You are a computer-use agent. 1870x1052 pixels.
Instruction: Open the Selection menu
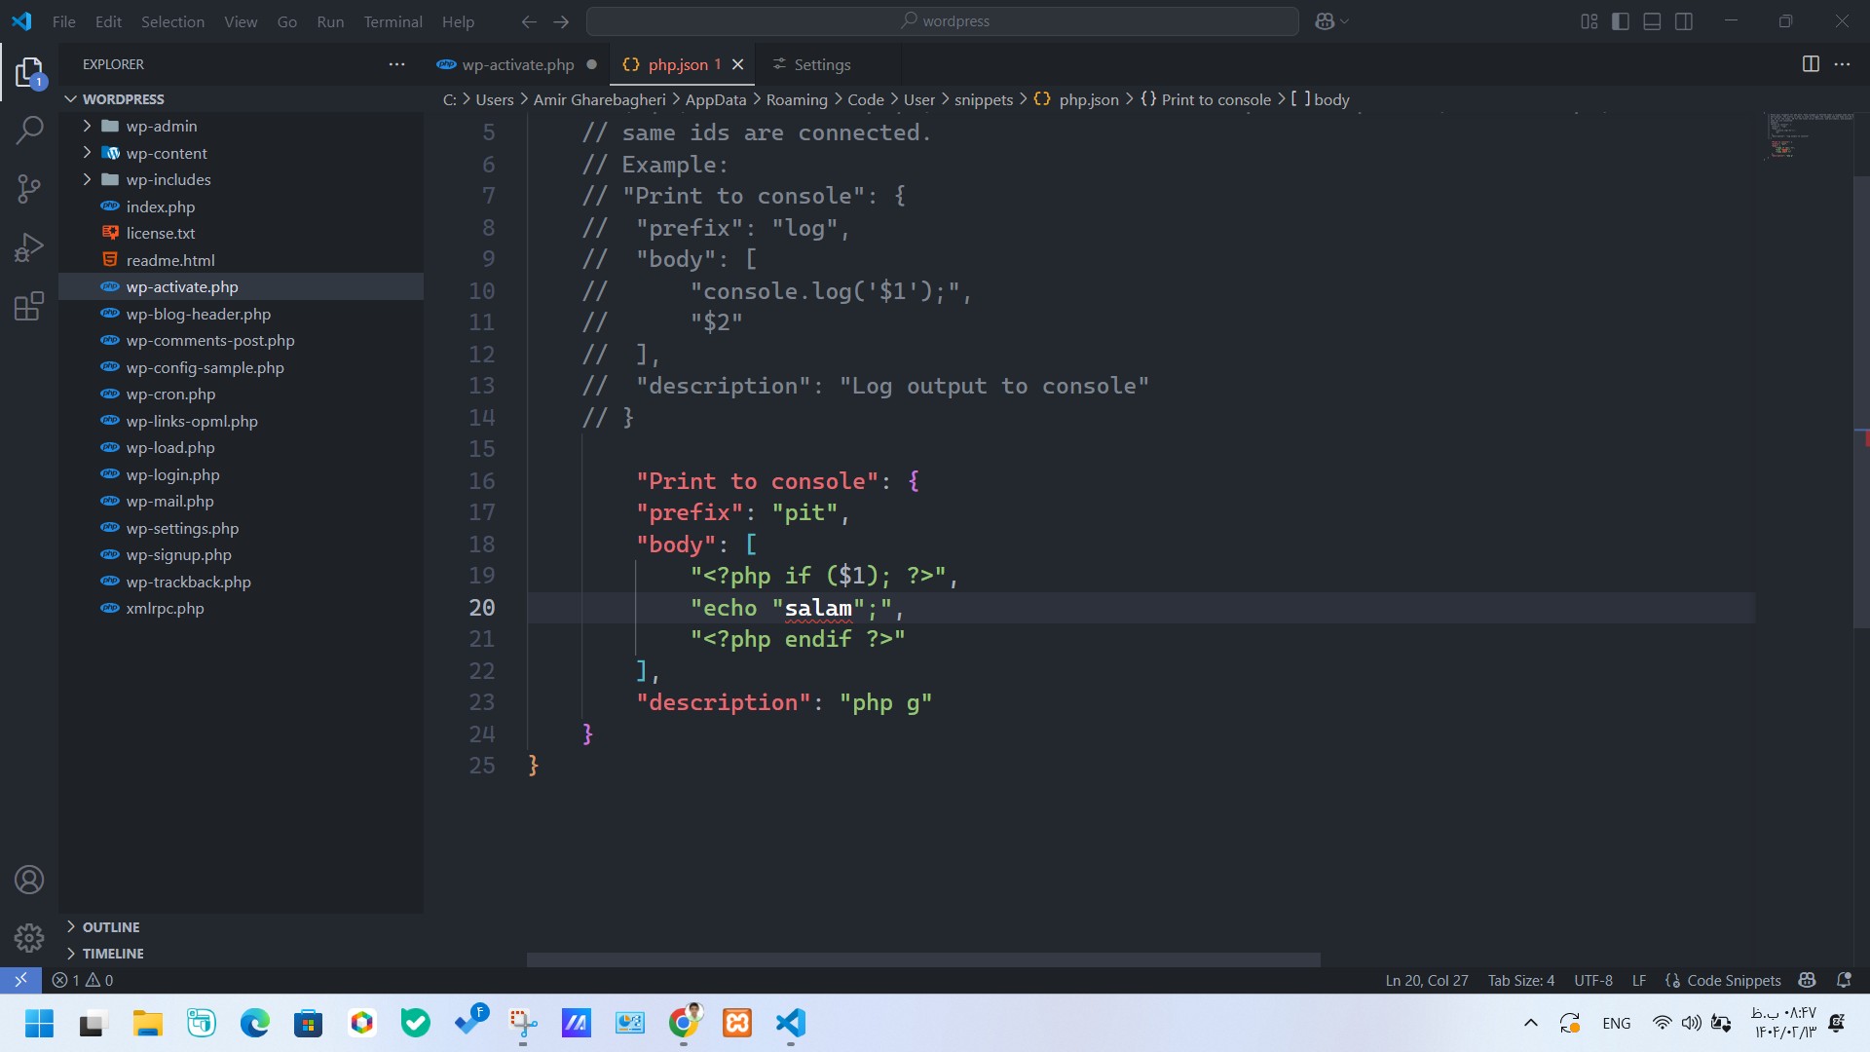click(x=172, y=21)
